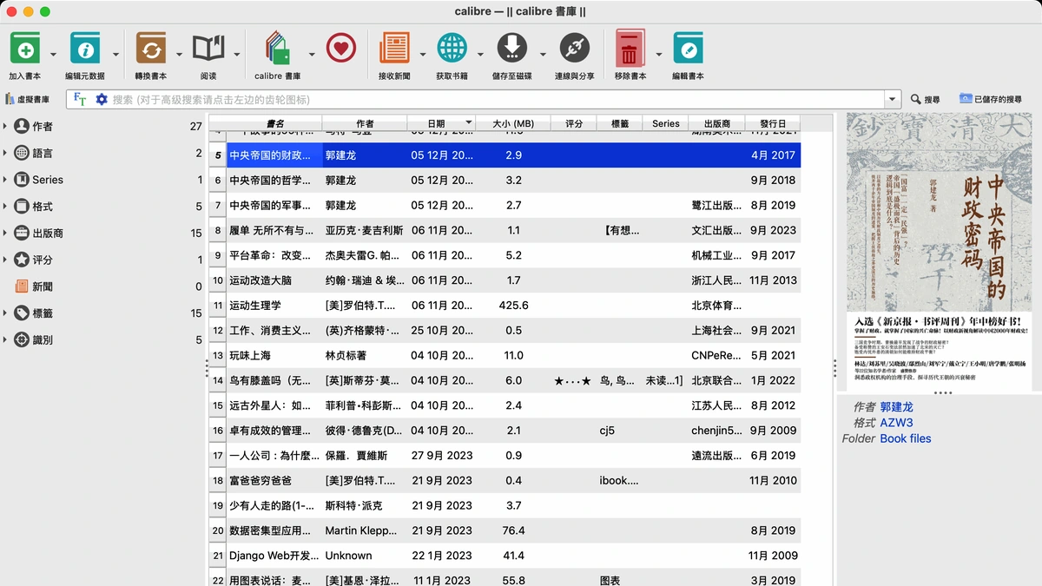Click the size cell 425.6
The height and width of the screenshot is (586, 1042).
(x=513, y=306)
